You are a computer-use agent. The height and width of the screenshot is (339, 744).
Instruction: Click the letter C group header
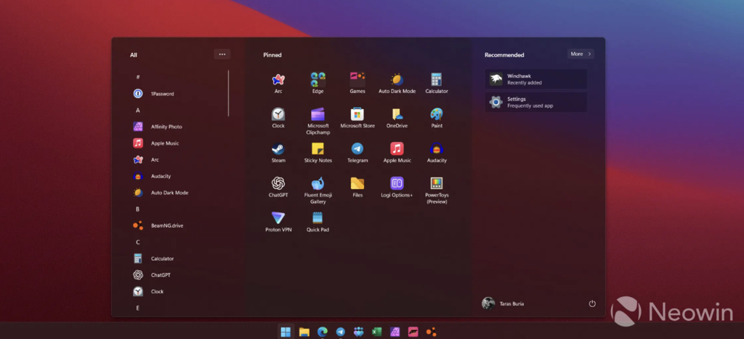coord(138,242)
